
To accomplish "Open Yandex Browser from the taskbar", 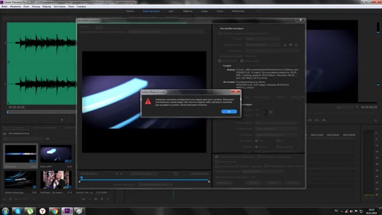I will point(42,211).
